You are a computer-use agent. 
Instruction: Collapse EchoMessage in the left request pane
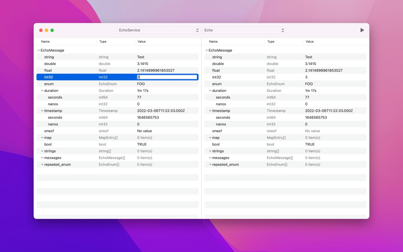click(x=39, y=50)
